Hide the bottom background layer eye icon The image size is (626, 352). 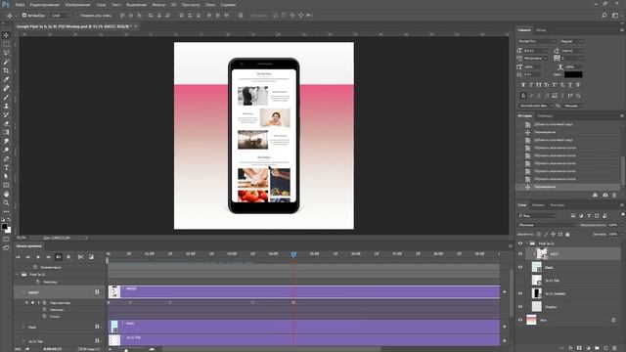[x=520, y=320]
